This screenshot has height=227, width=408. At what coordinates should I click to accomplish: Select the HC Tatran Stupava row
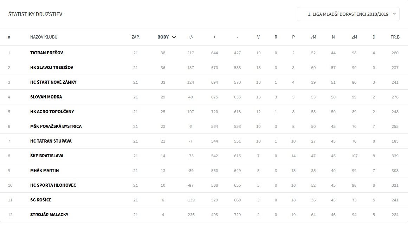(204, 141)
